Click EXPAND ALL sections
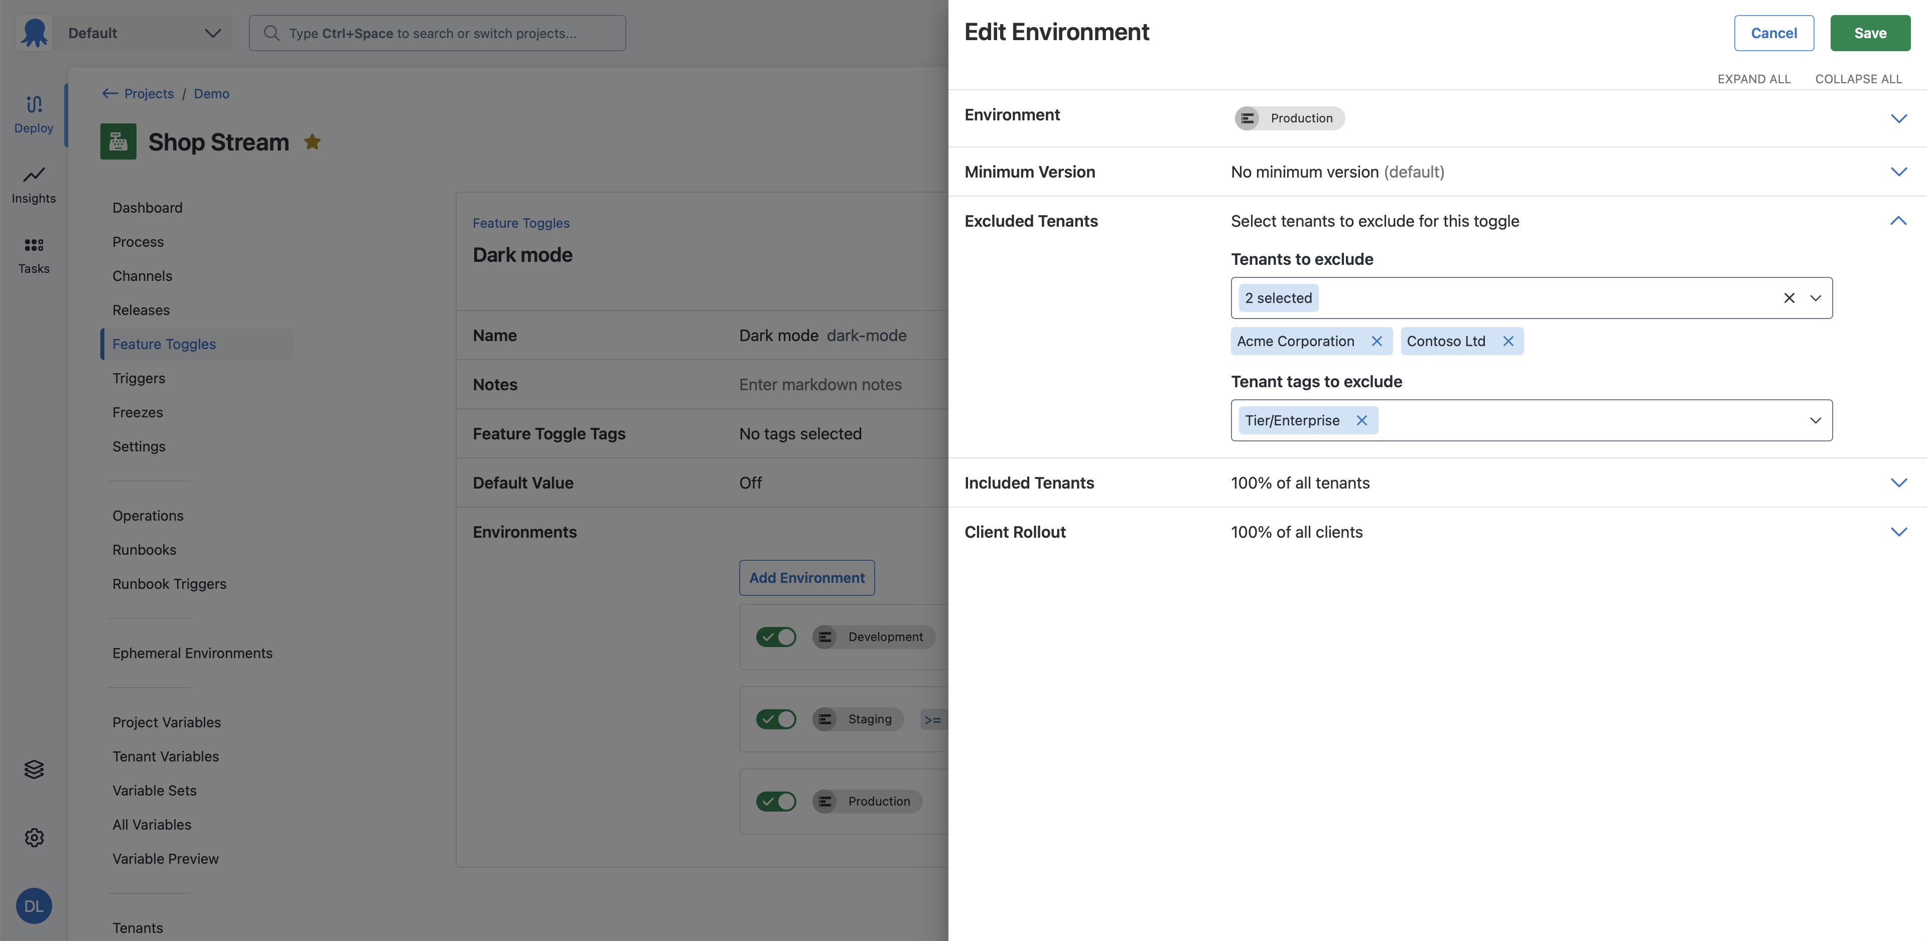 coord(1753,79)
